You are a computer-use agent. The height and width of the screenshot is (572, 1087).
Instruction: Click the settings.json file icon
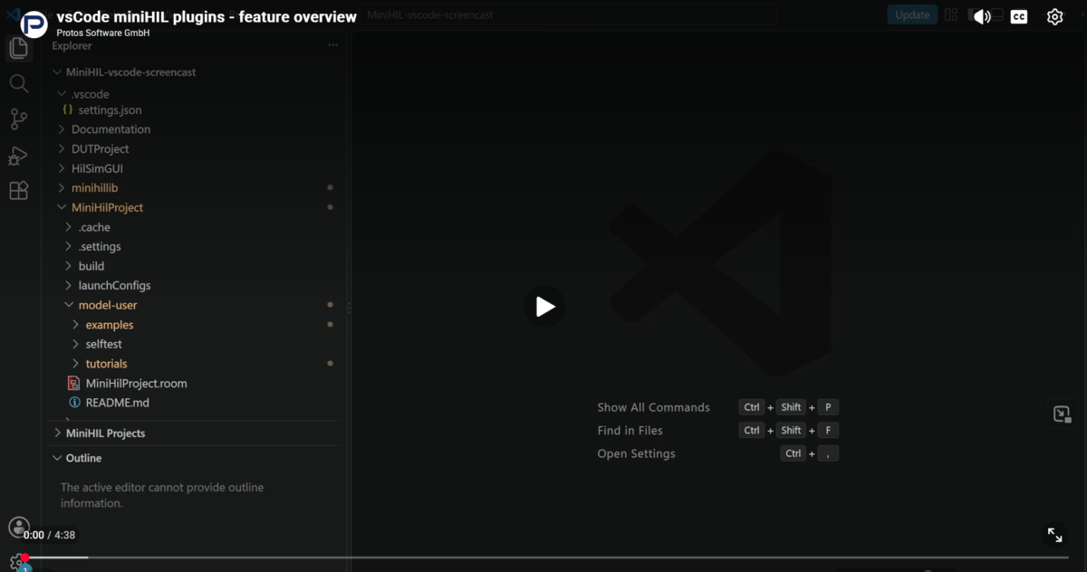[x=68, y=110]
